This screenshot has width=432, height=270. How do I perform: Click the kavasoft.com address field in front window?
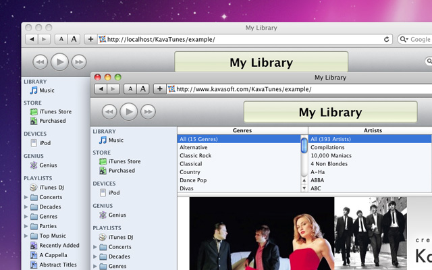pos(299,89)
